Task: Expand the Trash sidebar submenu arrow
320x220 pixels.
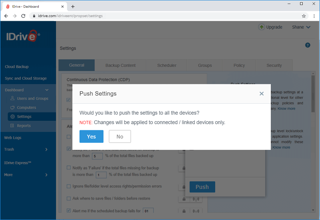Action: tap(46, 149)
